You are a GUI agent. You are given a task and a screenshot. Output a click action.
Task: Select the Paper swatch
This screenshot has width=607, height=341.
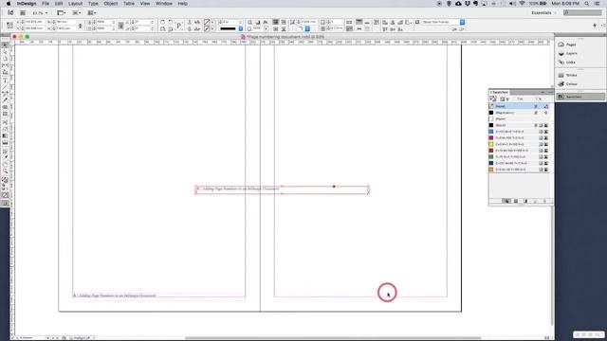pyautogui.click(x=519, y=118)
